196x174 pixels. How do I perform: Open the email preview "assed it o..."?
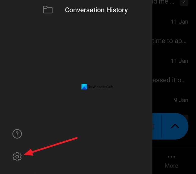(170, 80)
